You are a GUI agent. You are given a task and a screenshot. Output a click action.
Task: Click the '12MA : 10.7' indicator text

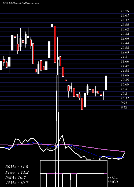click(x=17, y=183)
